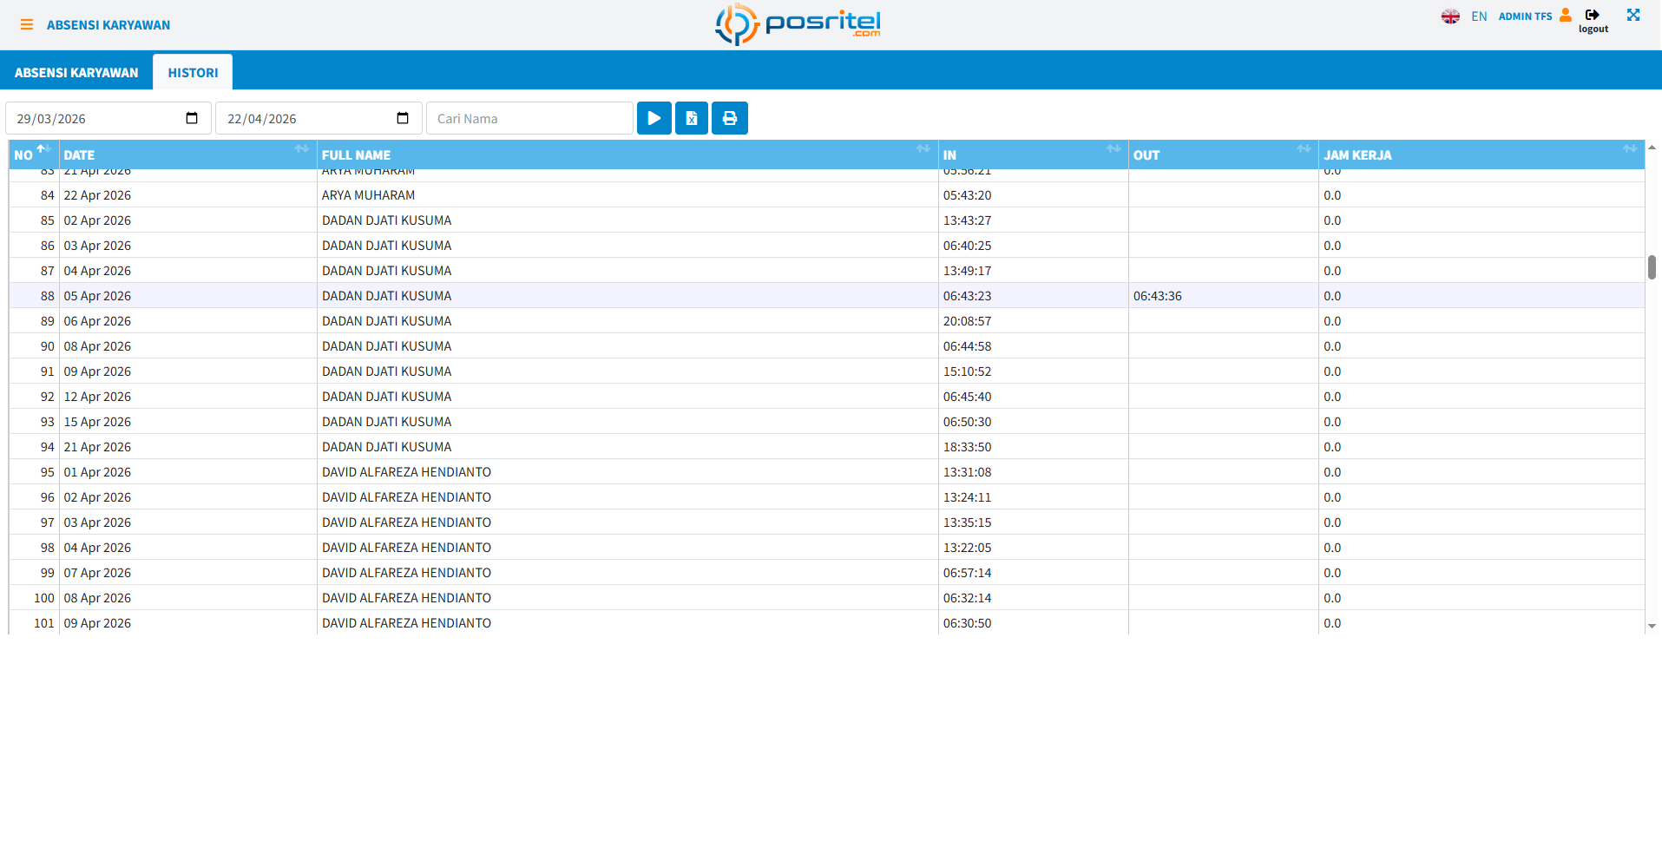Click date 01 Apr 2026 in row 95
The image size is (1662, 861).
(97, 472)
